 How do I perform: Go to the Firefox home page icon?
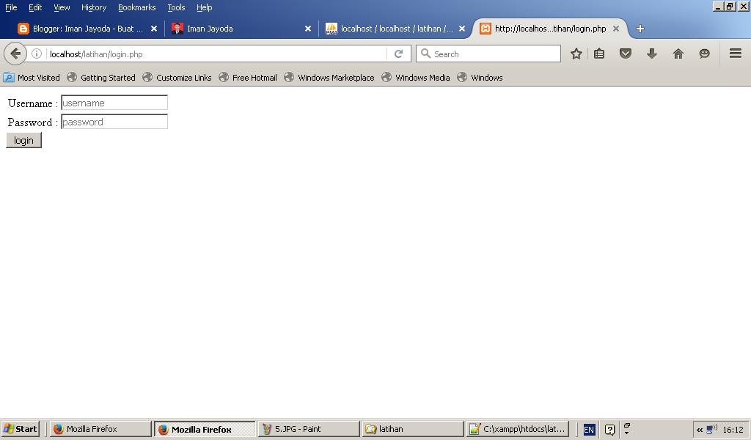tap(678, 54)
